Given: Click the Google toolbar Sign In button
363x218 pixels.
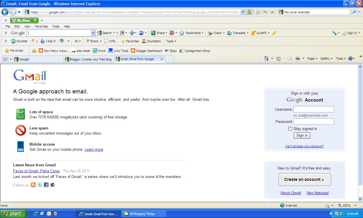Looking at the screenshot, I should point(351,33).
